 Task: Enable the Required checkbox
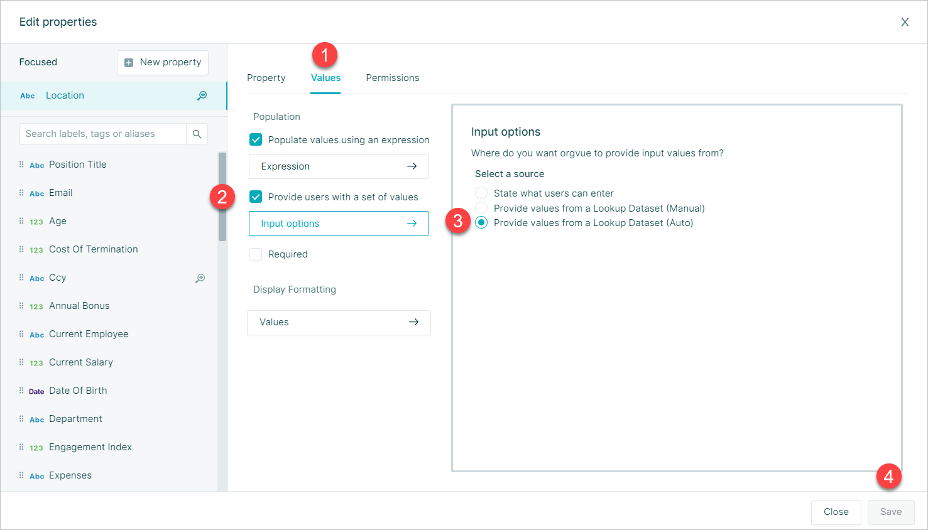[256, 254]
